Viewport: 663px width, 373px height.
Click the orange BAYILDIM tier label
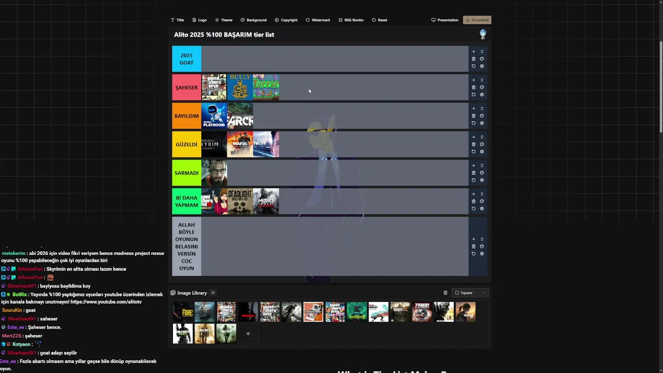click(x=186, y=116)
